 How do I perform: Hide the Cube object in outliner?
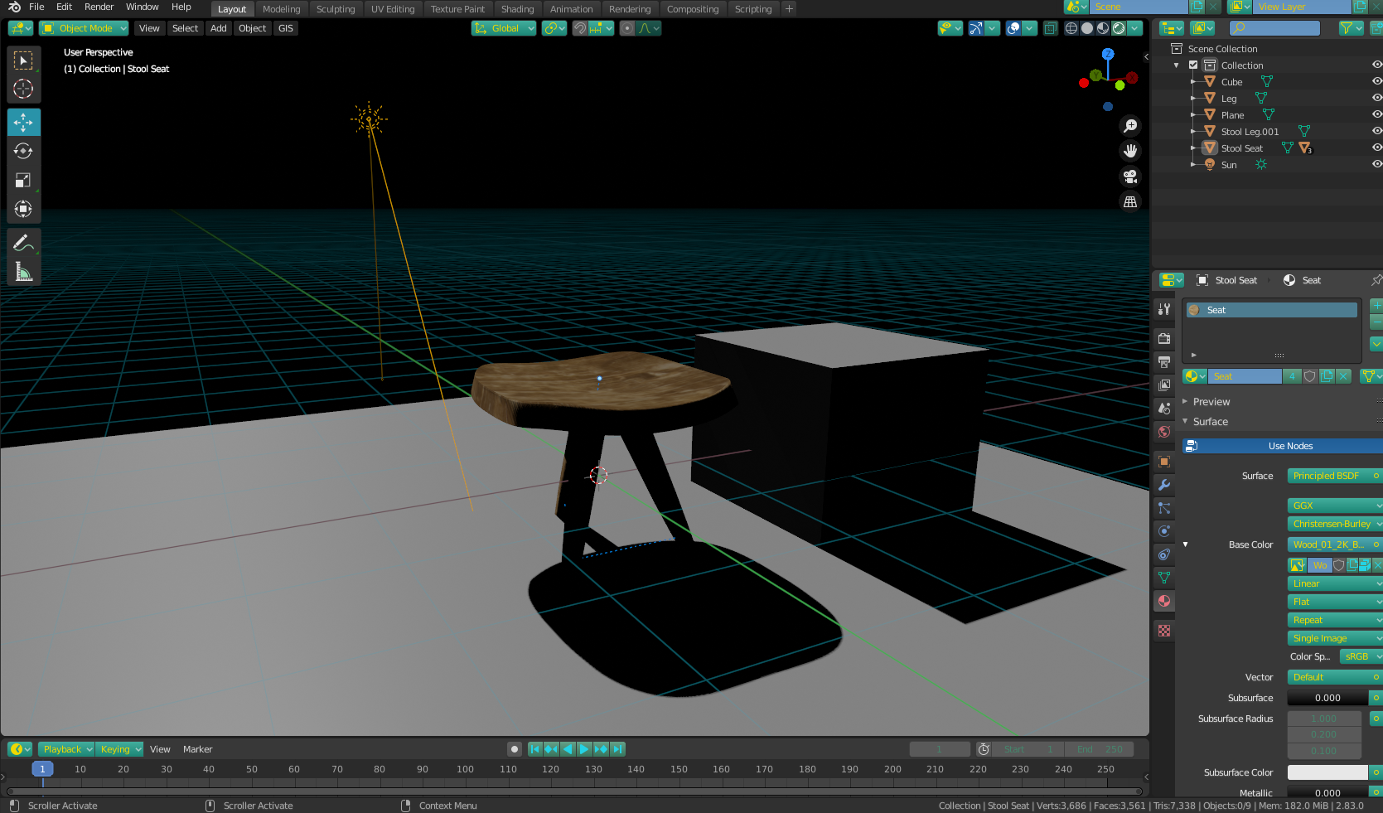(x=1376, y=81)
